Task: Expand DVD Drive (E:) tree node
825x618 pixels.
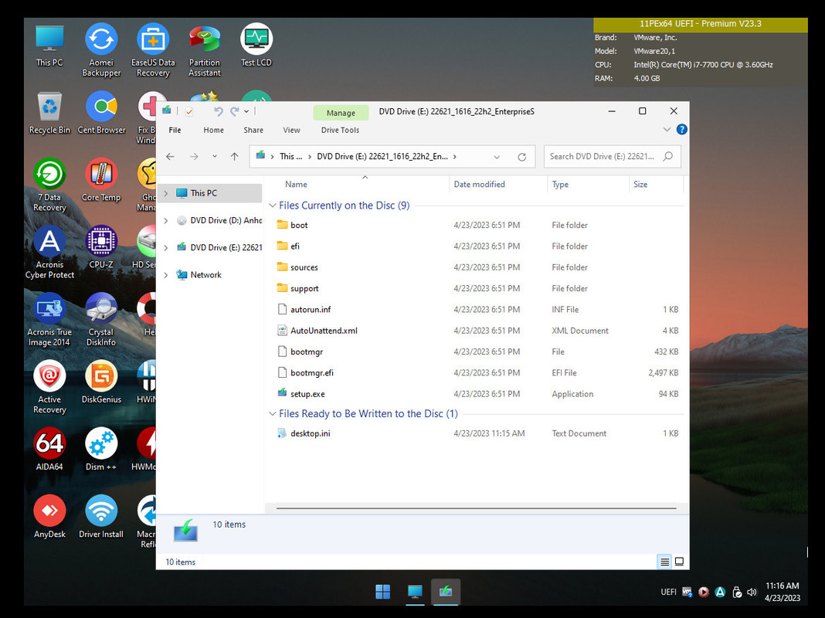Action: click(166, 248)
